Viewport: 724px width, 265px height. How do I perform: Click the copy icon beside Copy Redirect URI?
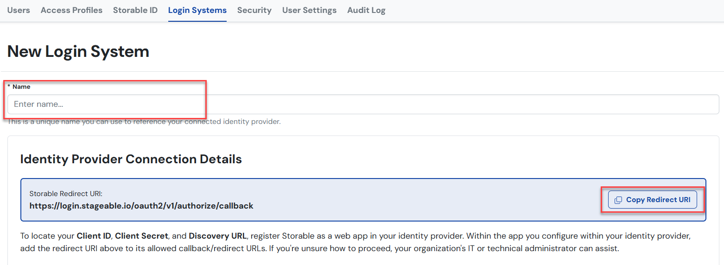(x=618, y=200)
